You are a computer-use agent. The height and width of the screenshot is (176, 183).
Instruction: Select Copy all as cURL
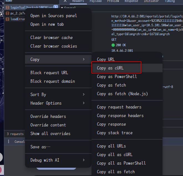tap(127, 155)
